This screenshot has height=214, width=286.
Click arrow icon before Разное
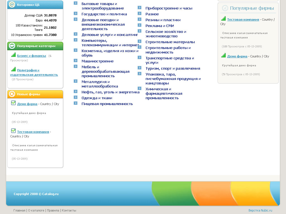coord(140,13)
